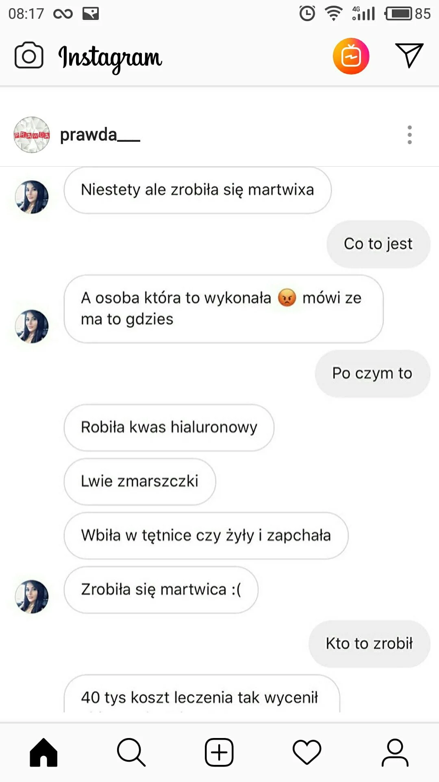Tap the new post plus icon
The height and width of the screenshot is (782, 439).
(x=219, y=752)
